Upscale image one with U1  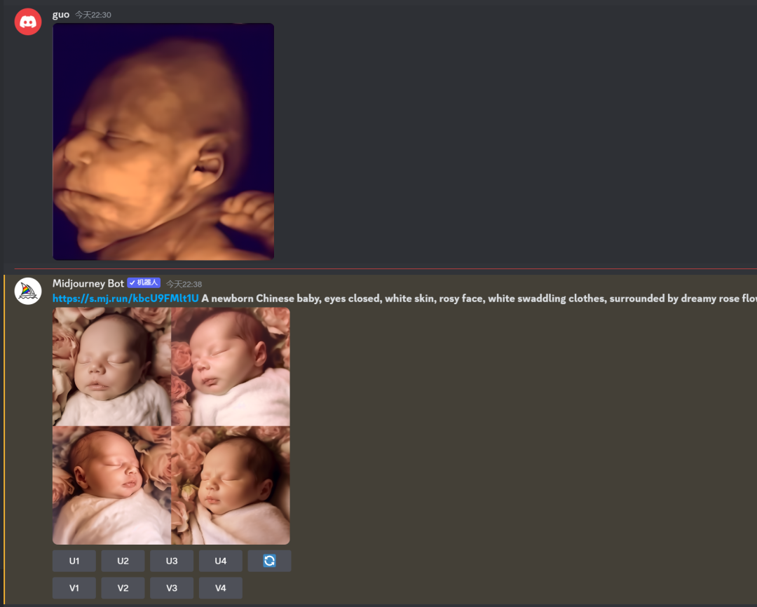(74, 561)
